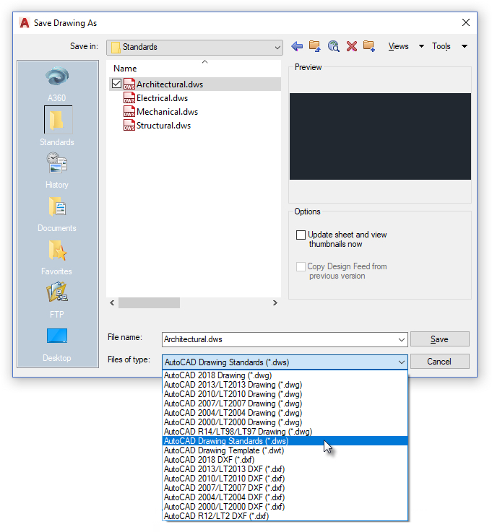Click the Back arrow icon
Image resolution: width=492 pixels, height=532 pixels.
click(297, 46)
